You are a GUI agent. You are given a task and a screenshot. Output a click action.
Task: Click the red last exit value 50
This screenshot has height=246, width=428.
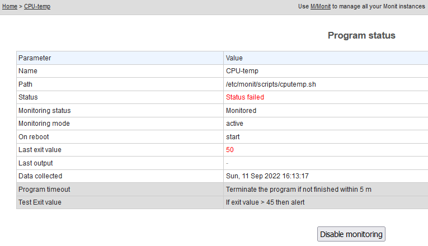pyautogui.click(x=230, y=150)
